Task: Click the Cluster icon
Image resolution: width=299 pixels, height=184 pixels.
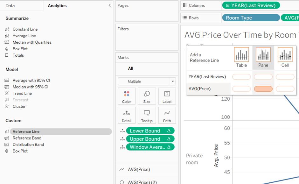Action: (x=7, y=107)
